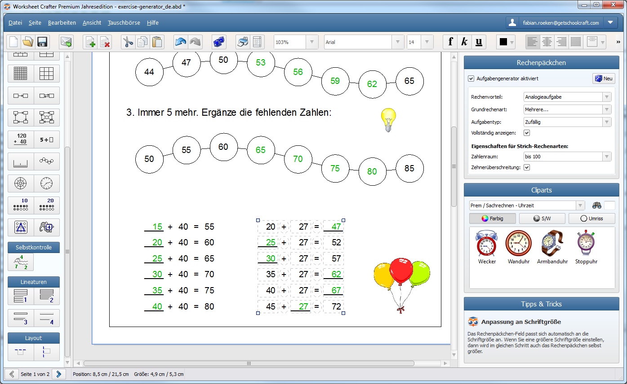Open the Bearbeiten menu
The width and height of the screenshot is (627, 384).
point(62,23)
